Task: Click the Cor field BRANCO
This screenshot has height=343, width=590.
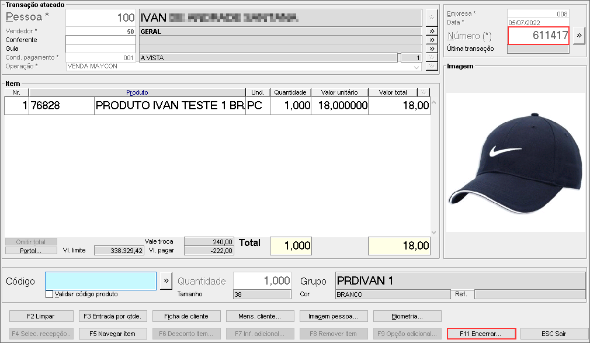Action: [393, 295]
